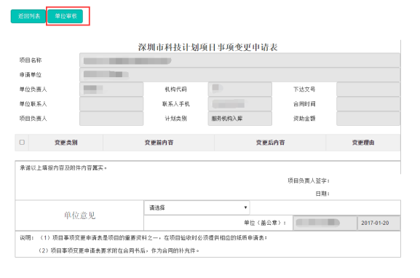Image resolution: width=420 pixels, height=278 pixels.
Task: Select the 申请单位 input field
Action: (x=239, y=75)
